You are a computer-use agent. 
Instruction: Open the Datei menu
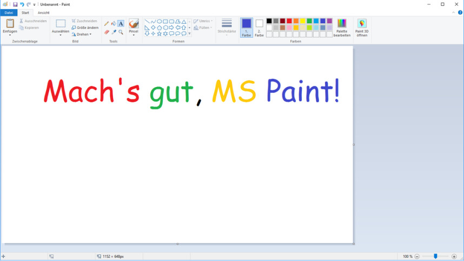9,13
